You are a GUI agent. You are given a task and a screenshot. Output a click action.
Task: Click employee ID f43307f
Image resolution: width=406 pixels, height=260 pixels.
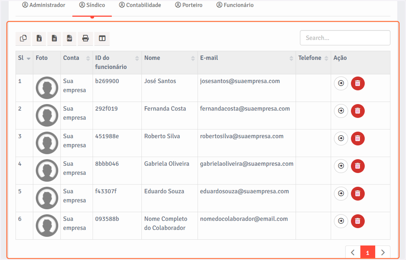coord(106,191)
